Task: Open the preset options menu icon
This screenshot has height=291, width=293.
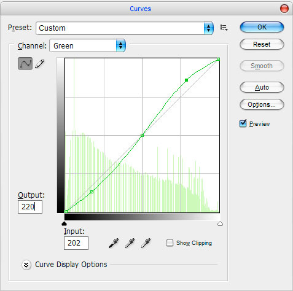Action: pyautogui.click(x=224, y=28)
